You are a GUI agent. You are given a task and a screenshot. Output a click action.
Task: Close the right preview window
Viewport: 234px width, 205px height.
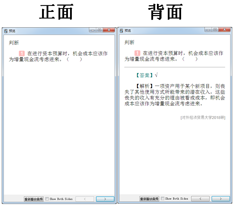225,30
